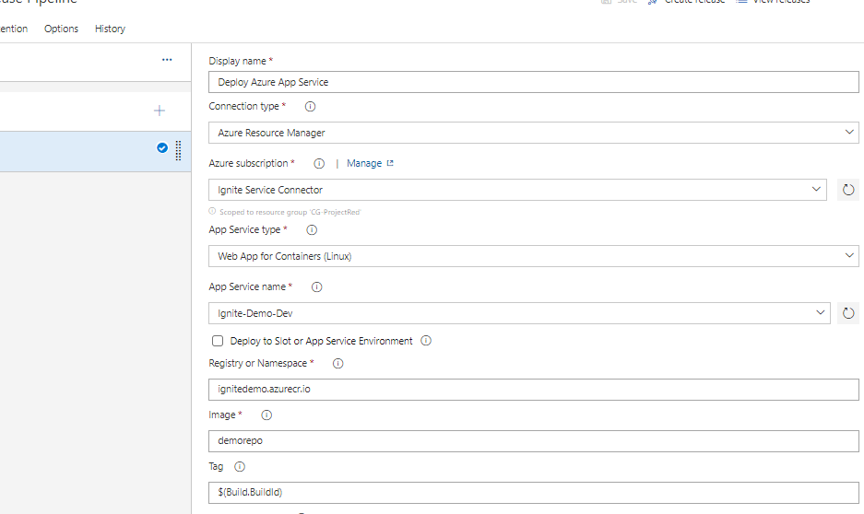Click the 'Scoped to resource group' note
Screen dimensions: 864x514
point(290,212)
